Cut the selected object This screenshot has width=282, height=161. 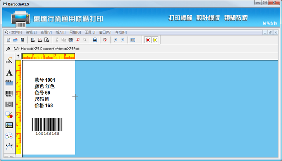(x=57, y=40)
